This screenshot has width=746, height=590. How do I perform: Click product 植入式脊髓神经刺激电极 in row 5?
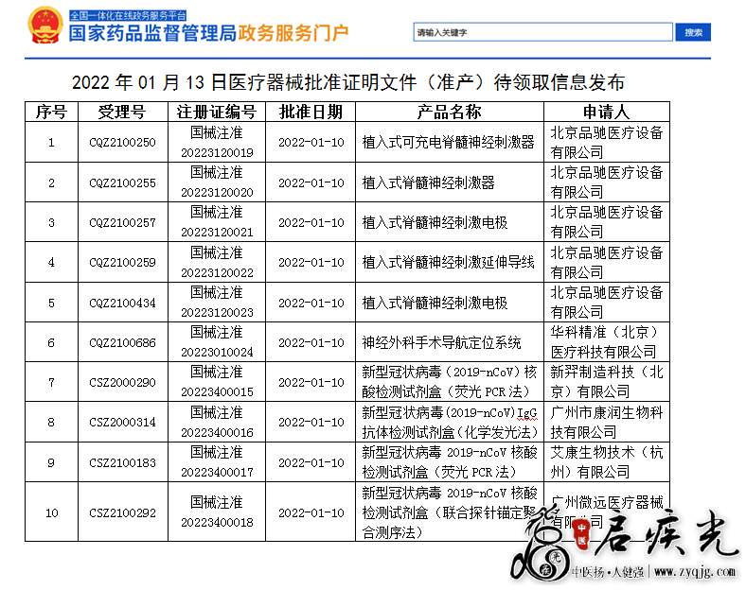pos(435,304)
